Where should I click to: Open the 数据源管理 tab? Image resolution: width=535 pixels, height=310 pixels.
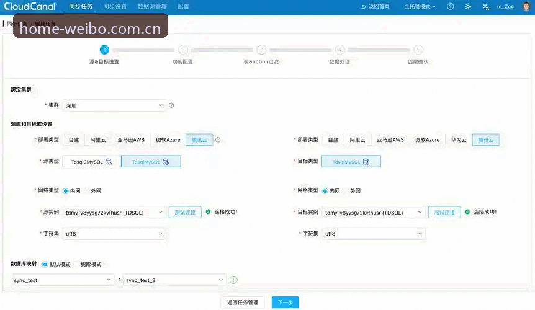pos(152,6)
